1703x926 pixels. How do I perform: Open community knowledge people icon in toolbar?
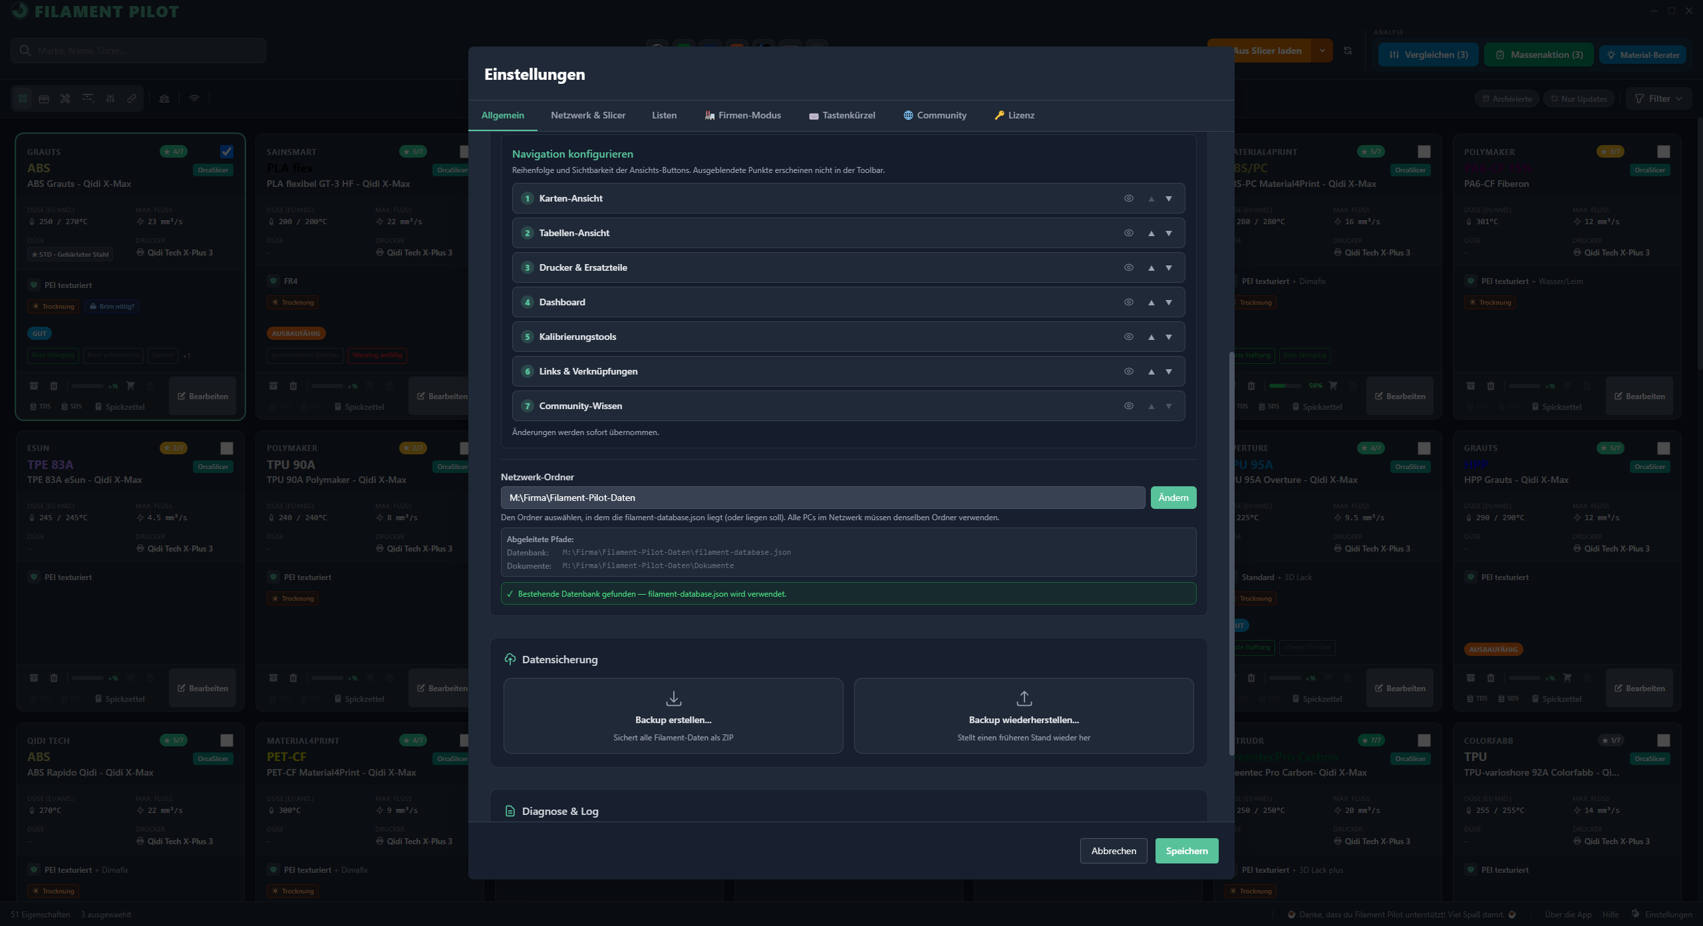[x=164, y=98]
